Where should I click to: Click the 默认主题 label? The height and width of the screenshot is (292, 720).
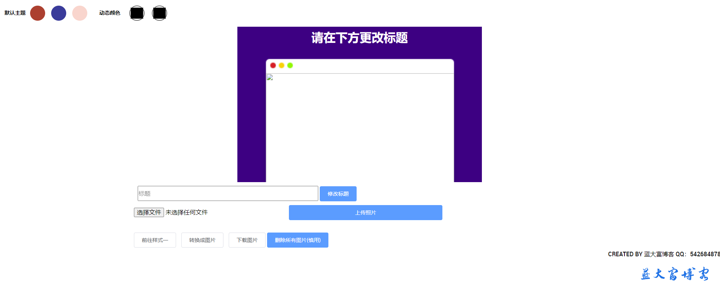[15, 13]
